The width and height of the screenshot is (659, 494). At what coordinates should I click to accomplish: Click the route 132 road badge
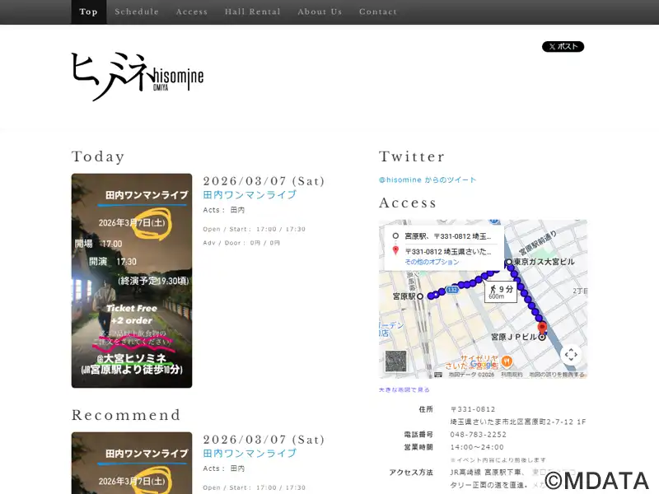click(452, 290)
